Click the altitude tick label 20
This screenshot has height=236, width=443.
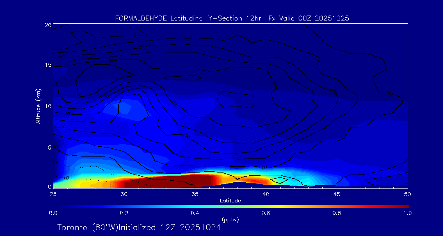[47, 25]
